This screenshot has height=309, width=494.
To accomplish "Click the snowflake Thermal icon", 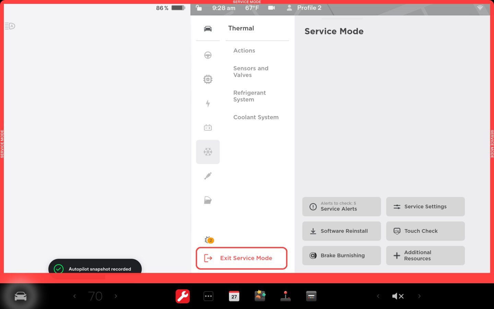I will pos(208,152).
